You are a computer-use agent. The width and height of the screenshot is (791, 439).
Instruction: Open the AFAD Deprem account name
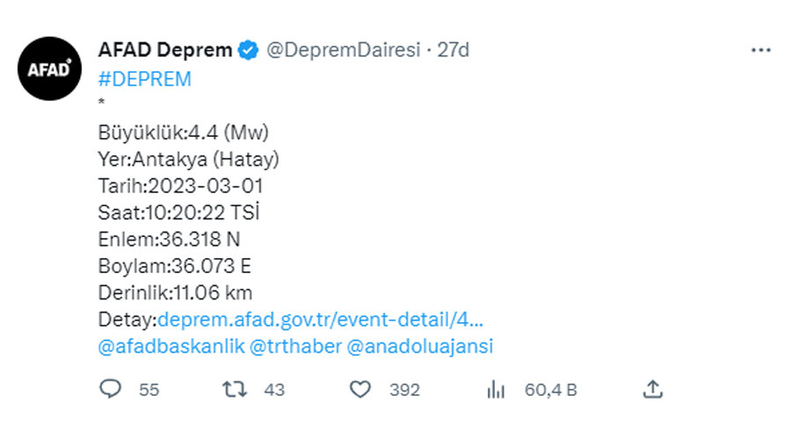(x=165, y=50)
